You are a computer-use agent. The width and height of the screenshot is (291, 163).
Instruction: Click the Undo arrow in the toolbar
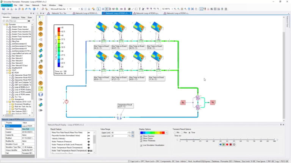point(26,9)
